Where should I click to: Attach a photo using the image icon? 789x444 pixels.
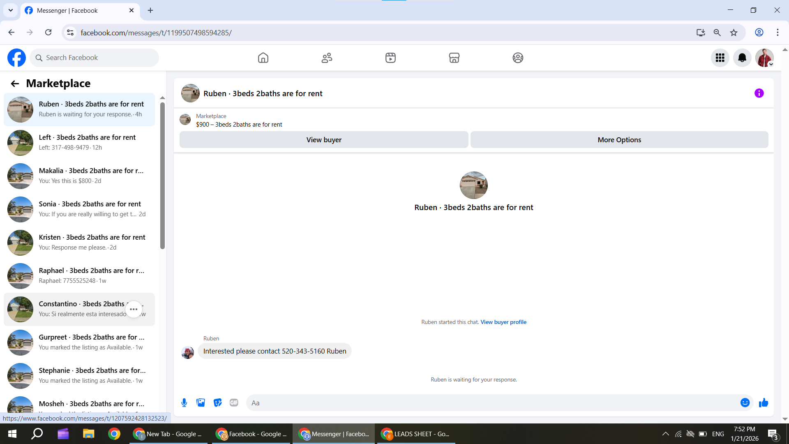click(201, 403)
